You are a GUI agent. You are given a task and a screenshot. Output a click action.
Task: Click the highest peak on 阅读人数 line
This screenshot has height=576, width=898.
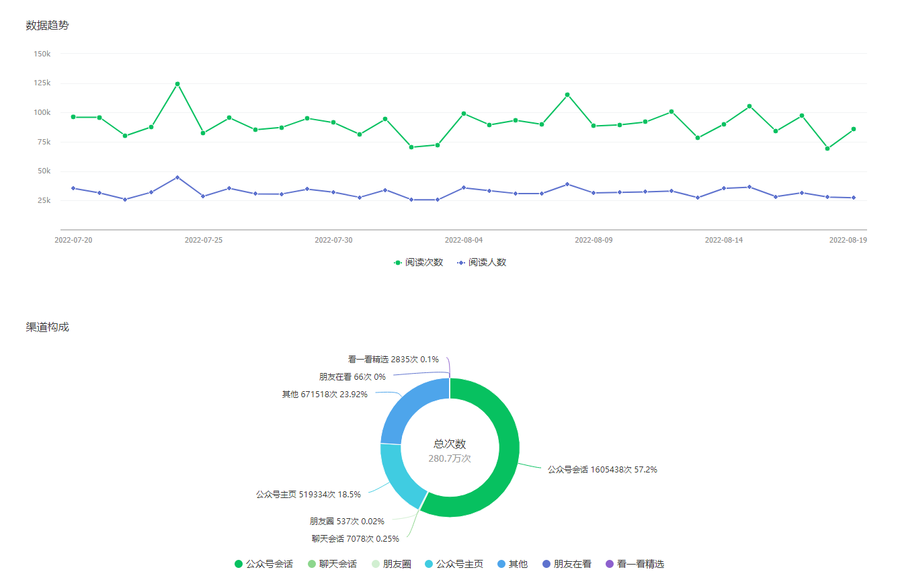177,177
